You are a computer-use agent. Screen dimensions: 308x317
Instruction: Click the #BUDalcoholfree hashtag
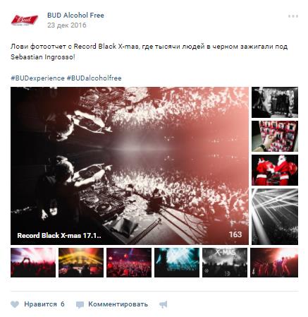pos(94,78)
